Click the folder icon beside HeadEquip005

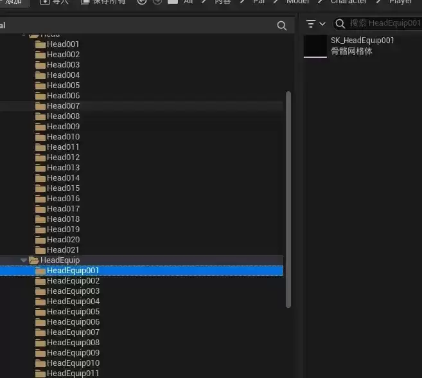(40, 312)
